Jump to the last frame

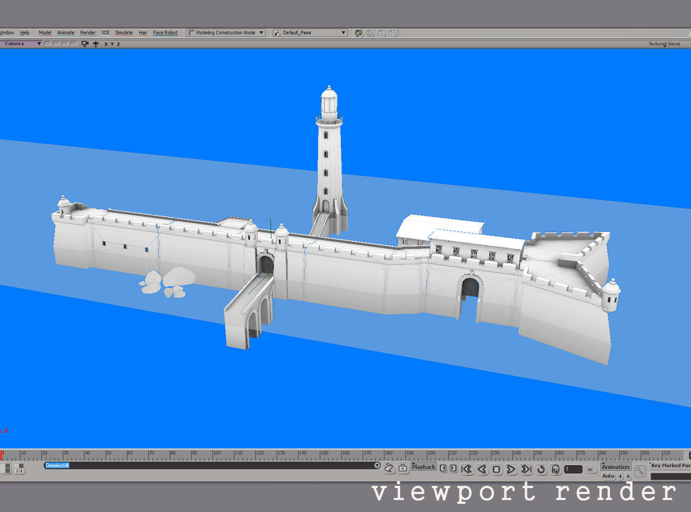click(526, 469)
